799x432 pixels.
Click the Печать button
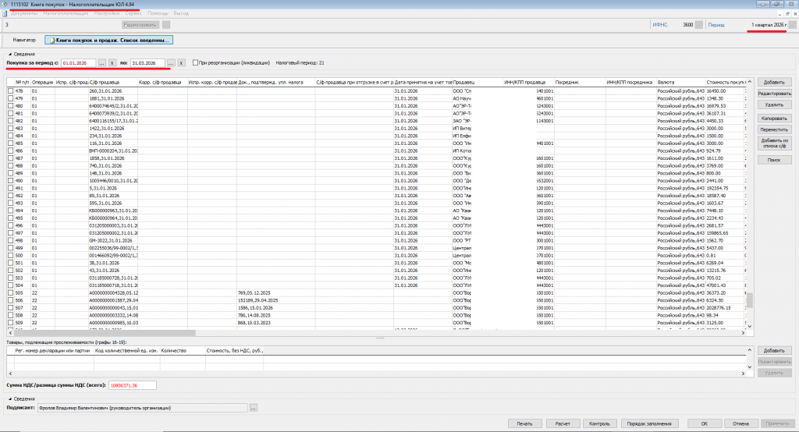525,423
